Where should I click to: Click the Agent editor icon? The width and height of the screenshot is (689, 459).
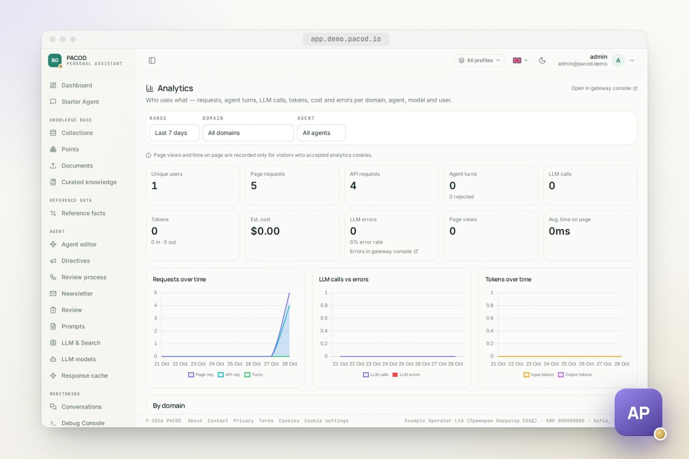[53, 245]
